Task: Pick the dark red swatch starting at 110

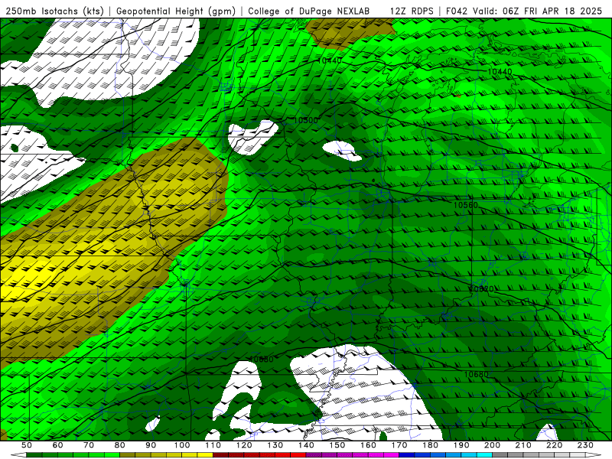Action: tap(220, 455)
